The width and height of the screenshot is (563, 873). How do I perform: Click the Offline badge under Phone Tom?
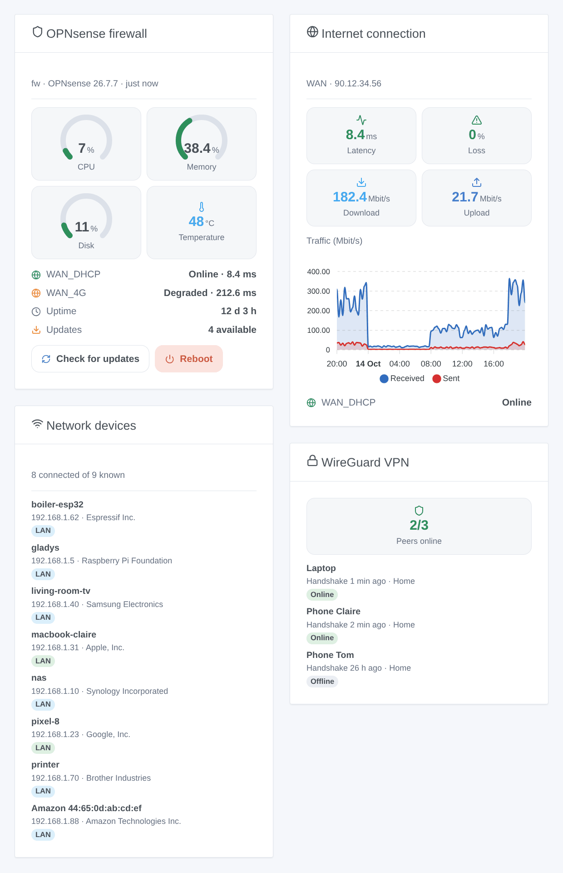(322, 682)
